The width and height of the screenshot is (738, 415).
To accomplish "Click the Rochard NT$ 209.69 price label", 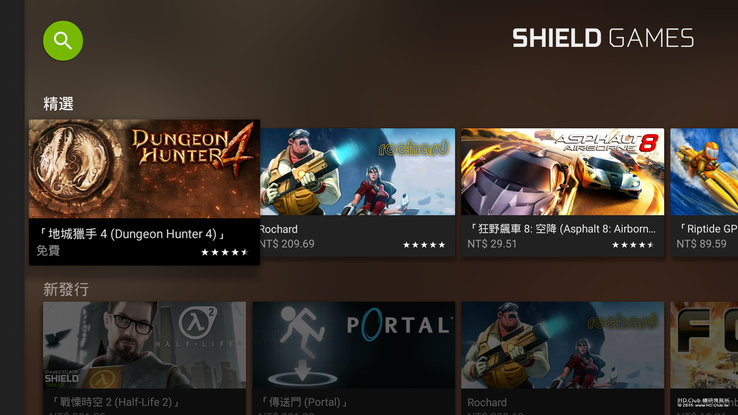I will 287,244.
